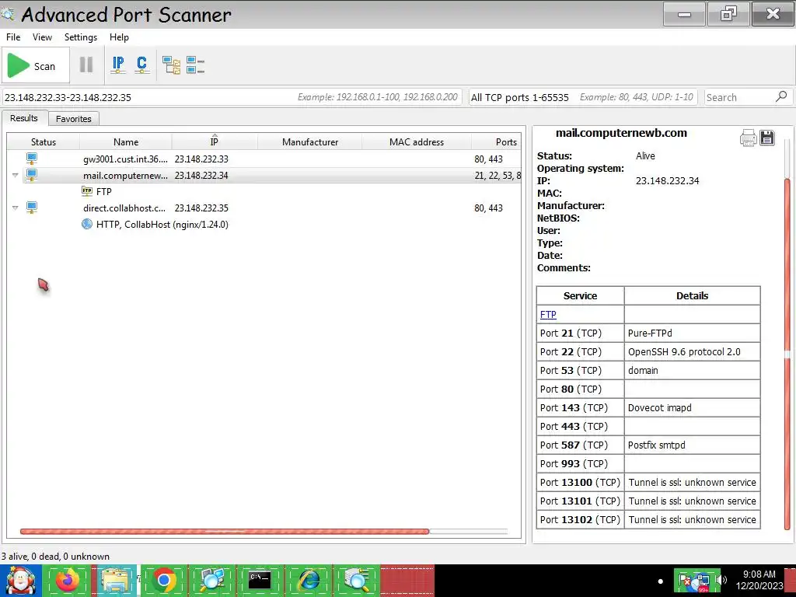Image resolution: width=796 pixels, height=597 pixels.
Task: Click computer icon for mail.computernew row
Action: click(31, 175)
